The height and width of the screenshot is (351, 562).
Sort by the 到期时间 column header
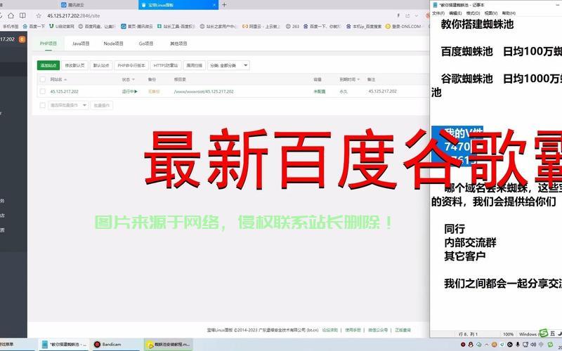349,79
